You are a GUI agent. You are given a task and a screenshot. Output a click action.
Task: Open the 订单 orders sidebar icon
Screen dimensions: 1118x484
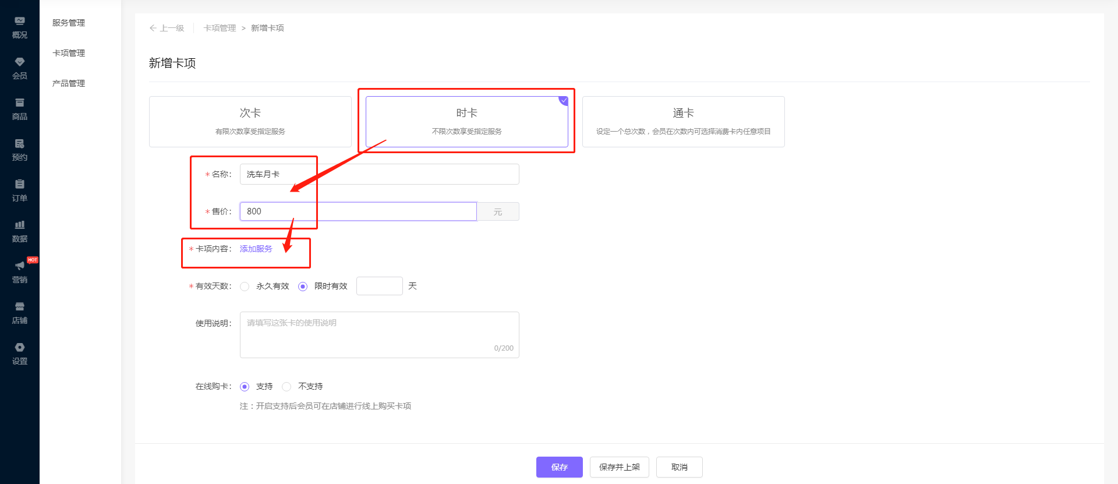[x=20, y=190]
